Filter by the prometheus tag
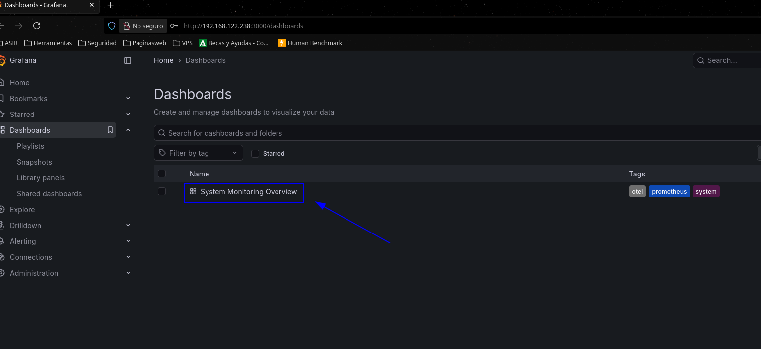This screenshot has width=761, height=349. click(669, 192)
